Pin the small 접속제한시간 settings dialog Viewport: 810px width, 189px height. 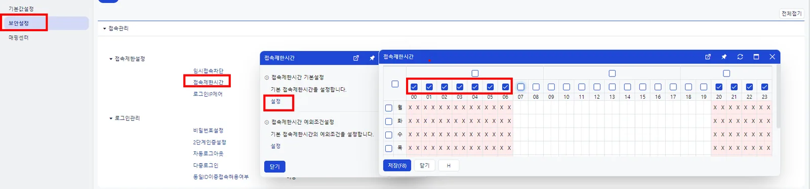point(372,58)
